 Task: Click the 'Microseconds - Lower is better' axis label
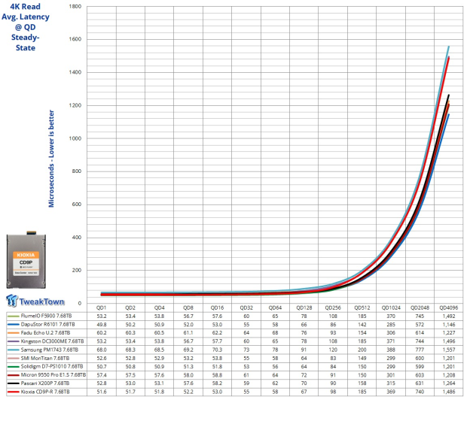click(x=51, y=159)
